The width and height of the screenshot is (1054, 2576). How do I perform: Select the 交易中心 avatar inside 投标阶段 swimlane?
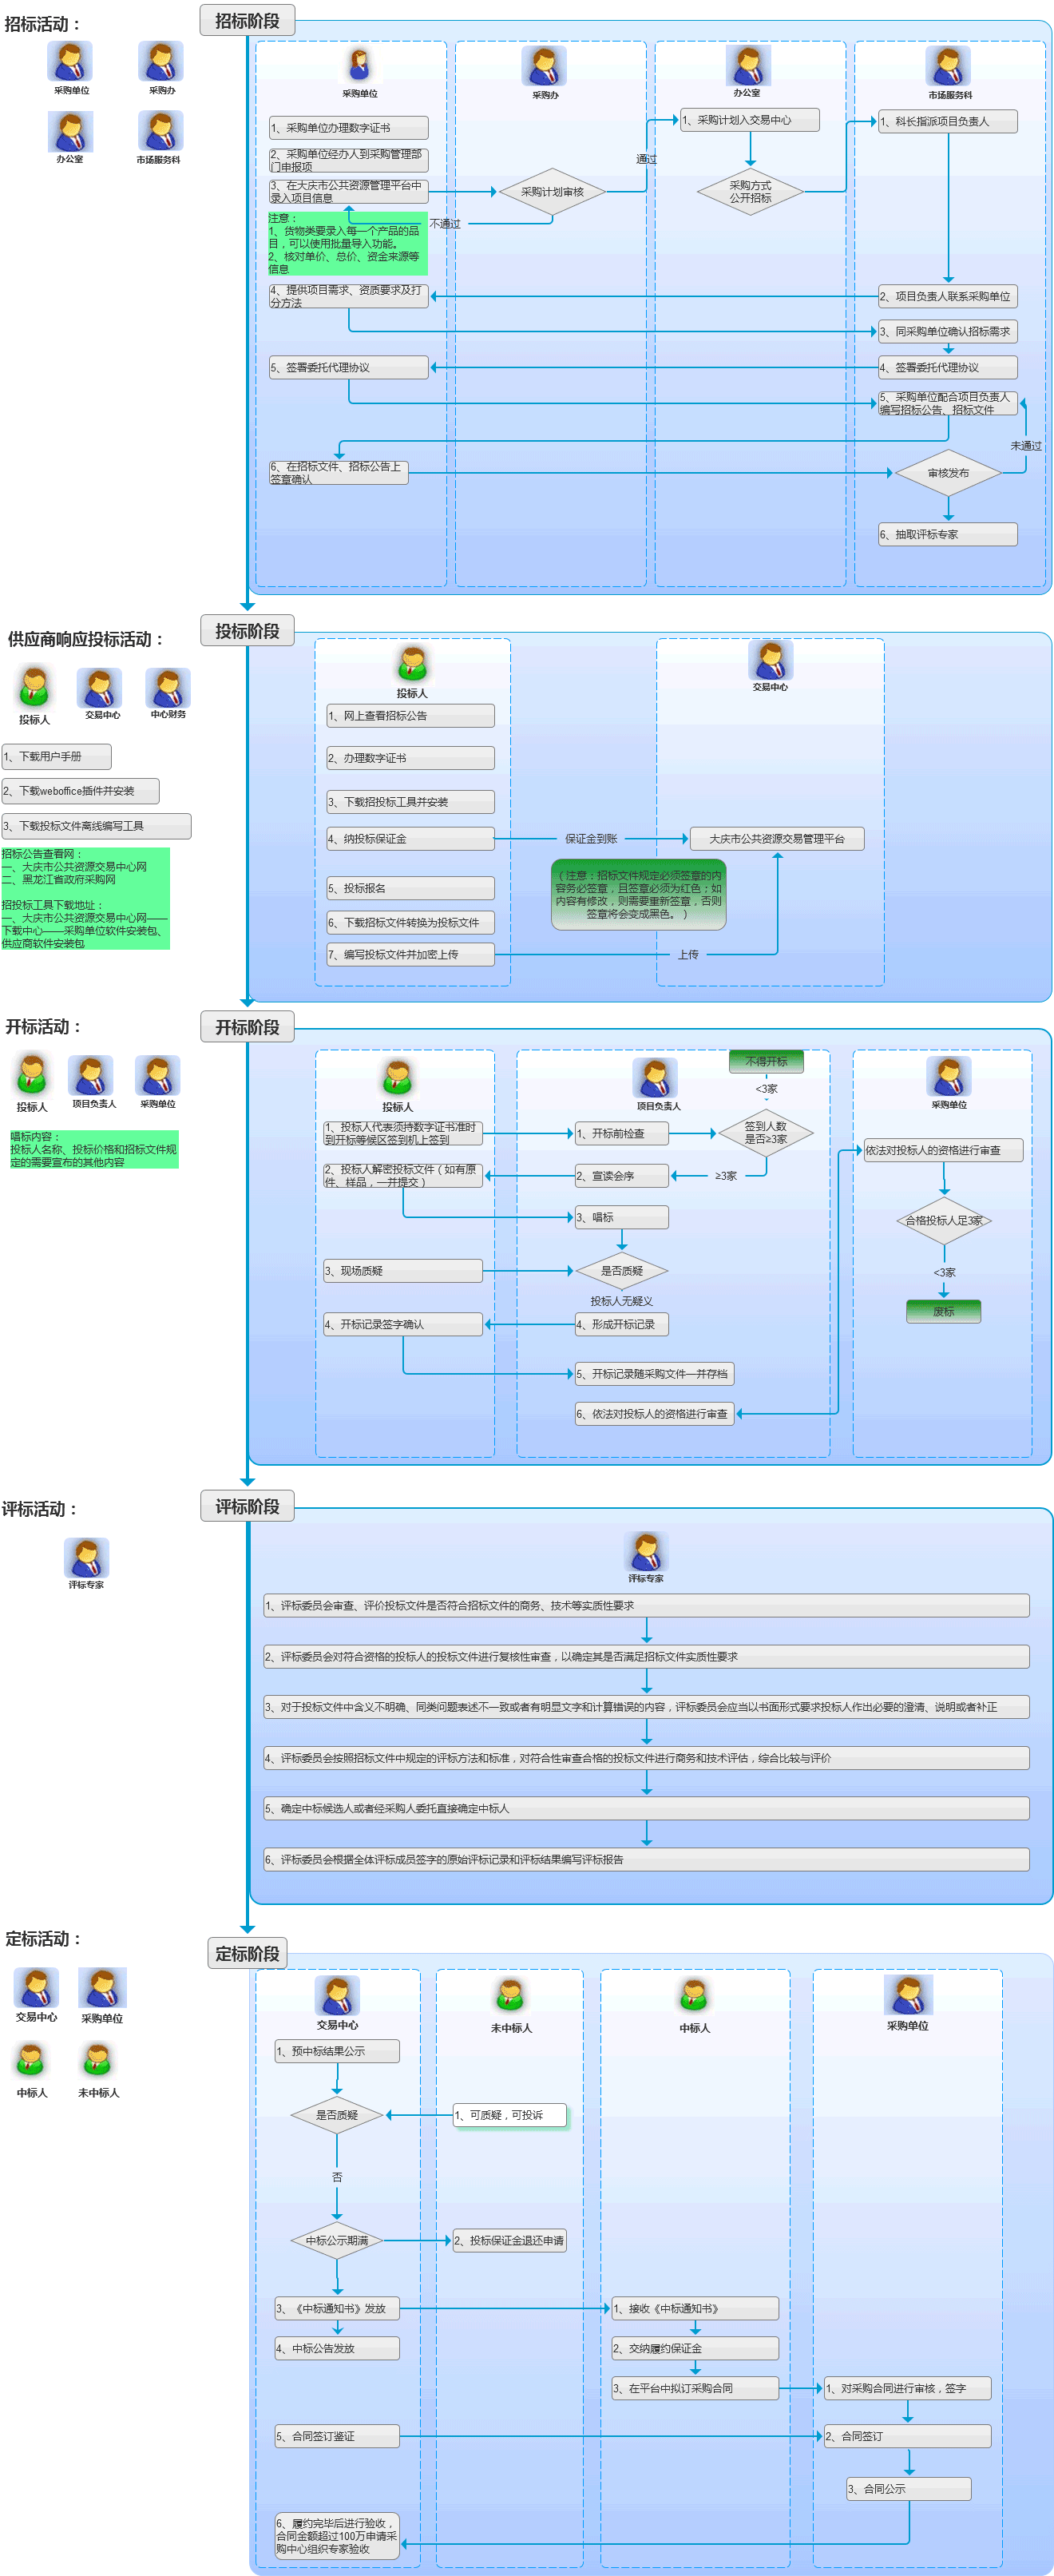tap(770, 660)
